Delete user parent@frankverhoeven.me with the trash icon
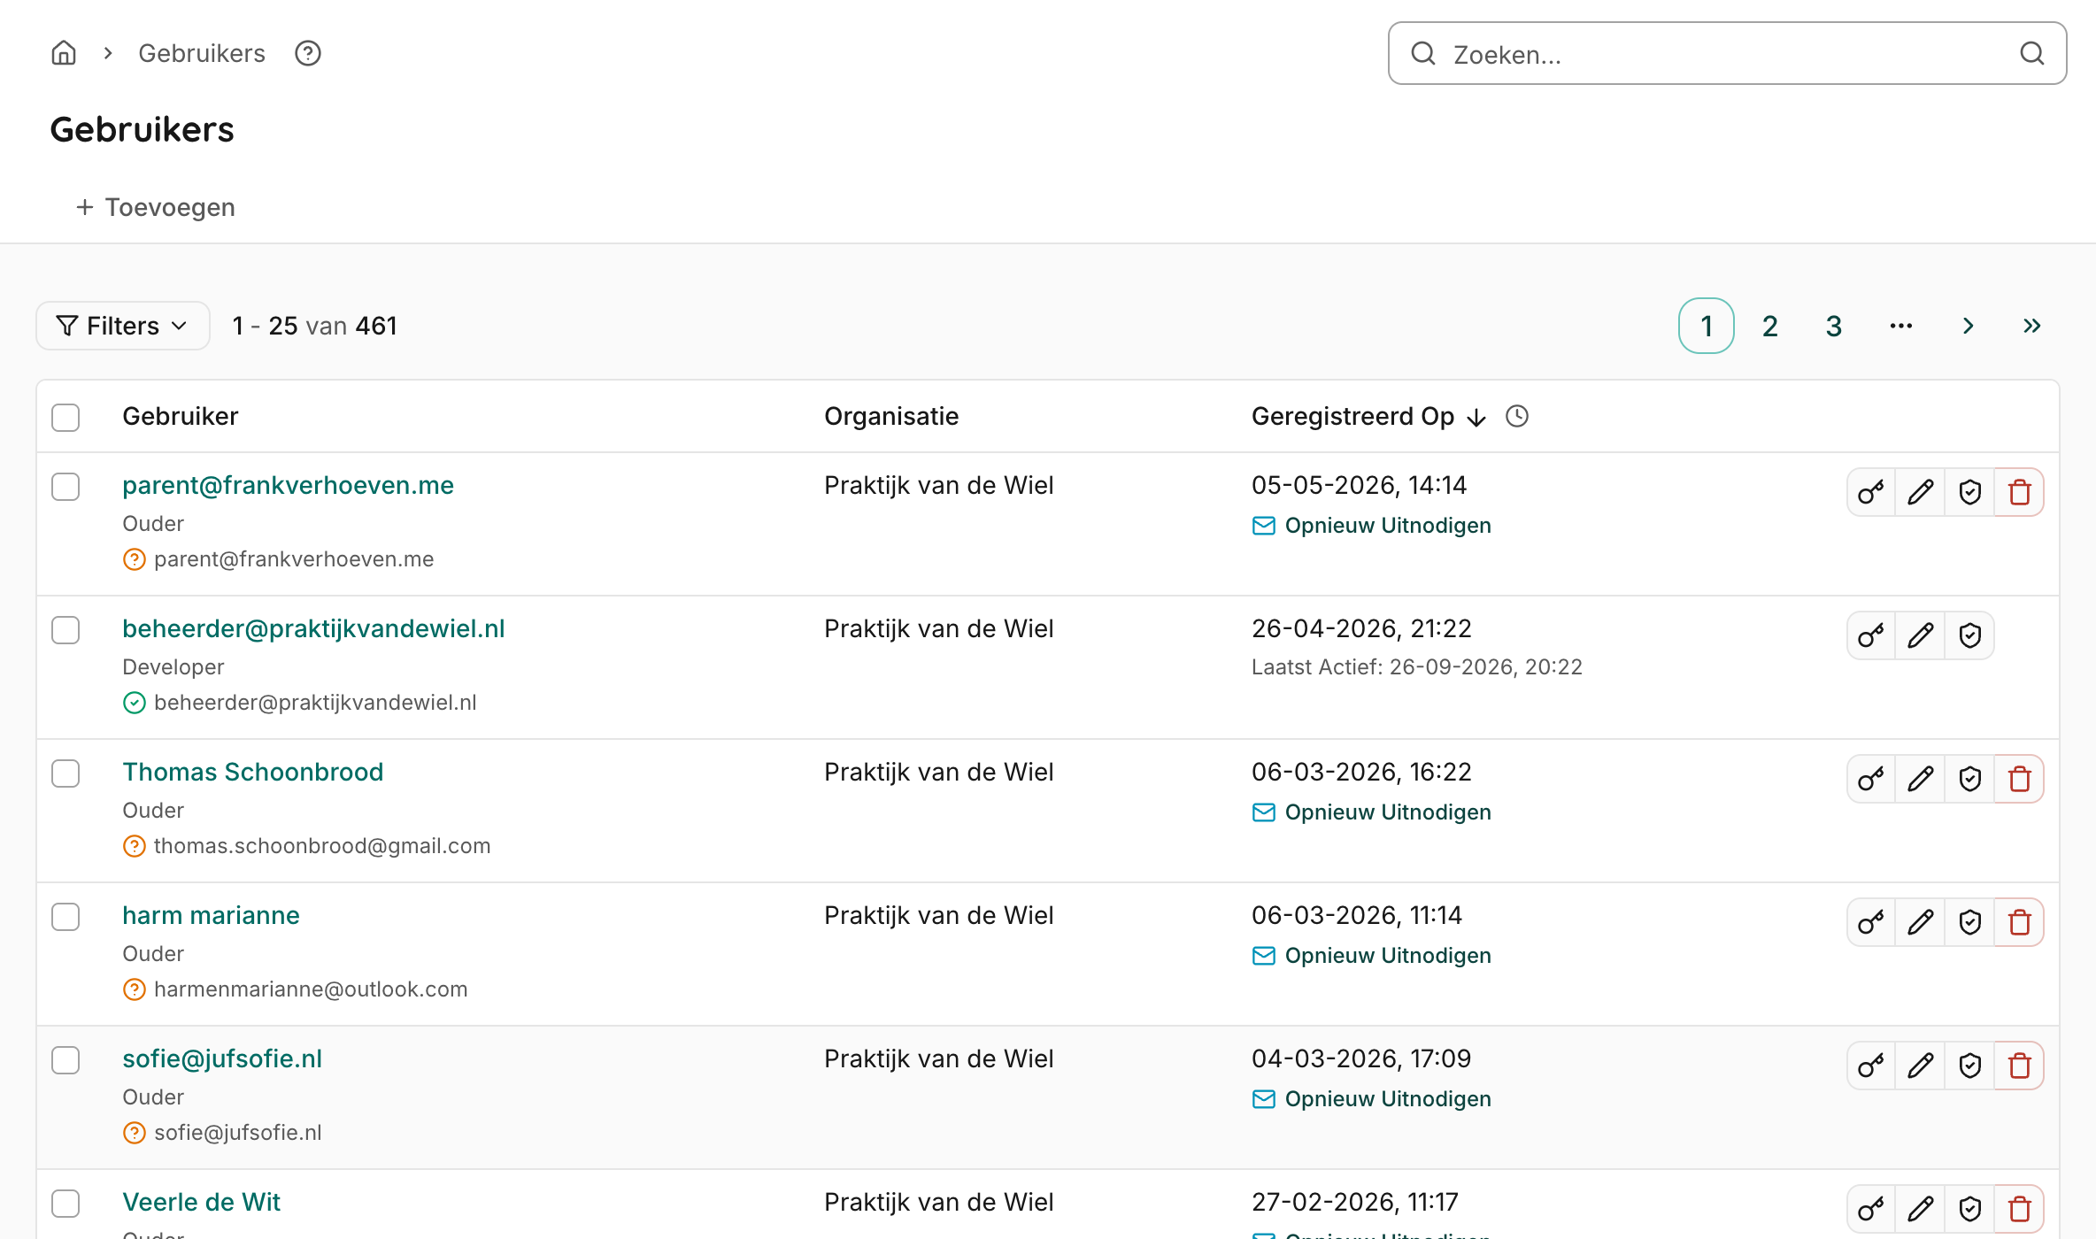Viewport: 2096px width, 1239px height. (2020, 492)
